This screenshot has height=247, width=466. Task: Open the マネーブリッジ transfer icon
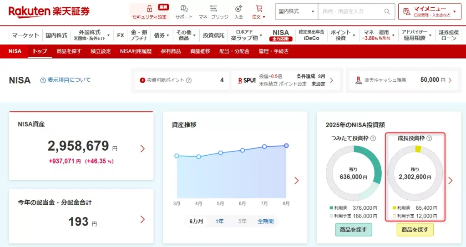coord(213,8)
